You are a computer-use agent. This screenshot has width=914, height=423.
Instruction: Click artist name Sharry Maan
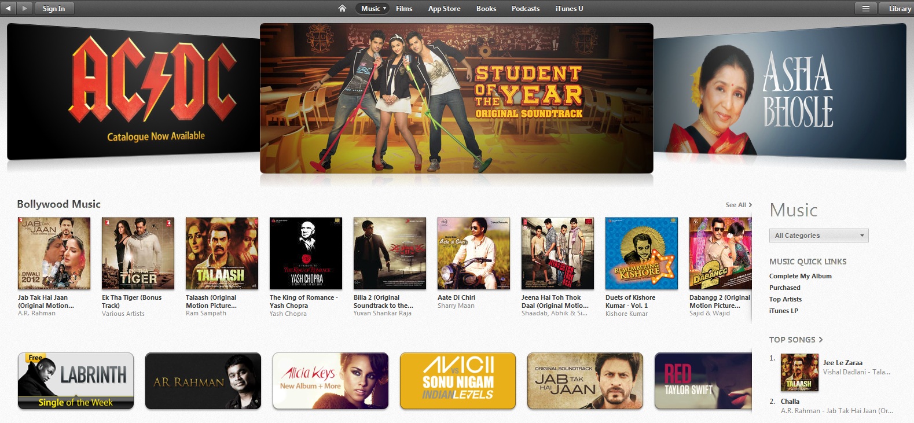tap(456, 306)
